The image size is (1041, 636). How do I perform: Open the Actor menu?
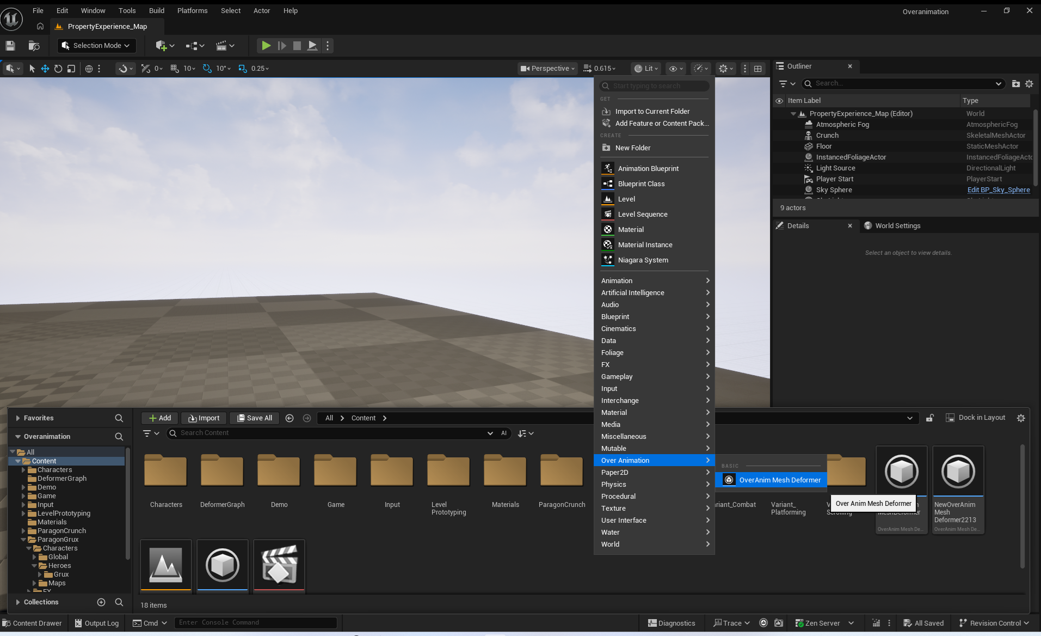pos(262,11)
